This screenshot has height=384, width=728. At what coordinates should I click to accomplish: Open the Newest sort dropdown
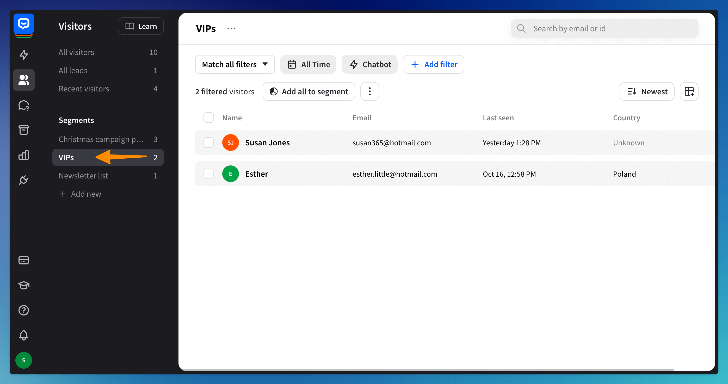647,91
